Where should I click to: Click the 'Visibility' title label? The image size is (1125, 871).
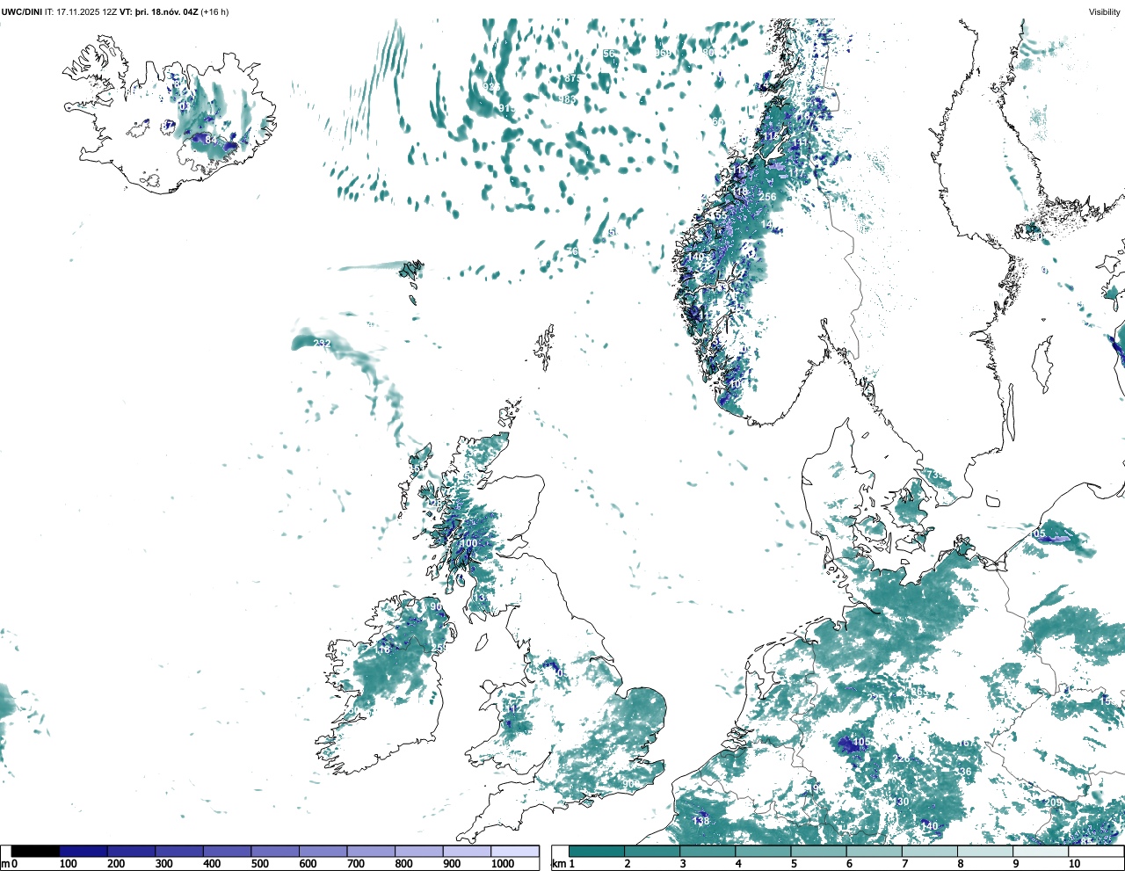pyautogui.click(x=1104, y=11)
